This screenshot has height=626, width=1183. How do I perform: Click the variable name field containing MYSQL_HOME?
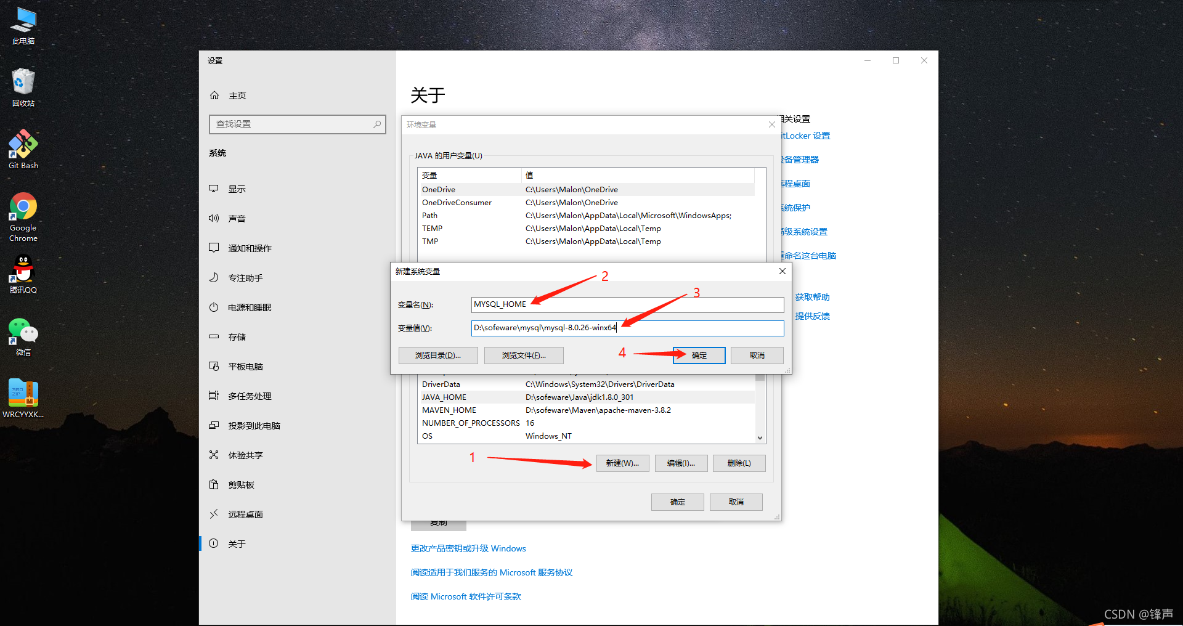point(627,304)
